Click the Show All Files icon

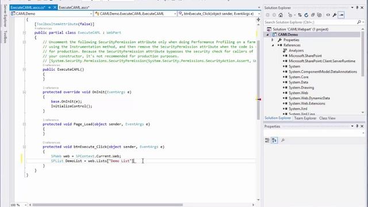320,15
